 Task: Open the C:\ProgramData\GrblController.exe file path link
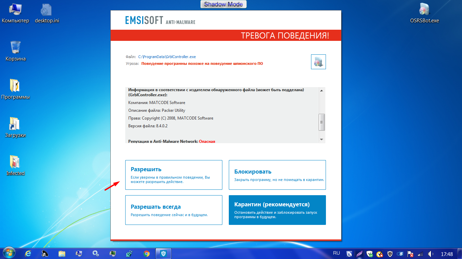click(x=167, y=57)
